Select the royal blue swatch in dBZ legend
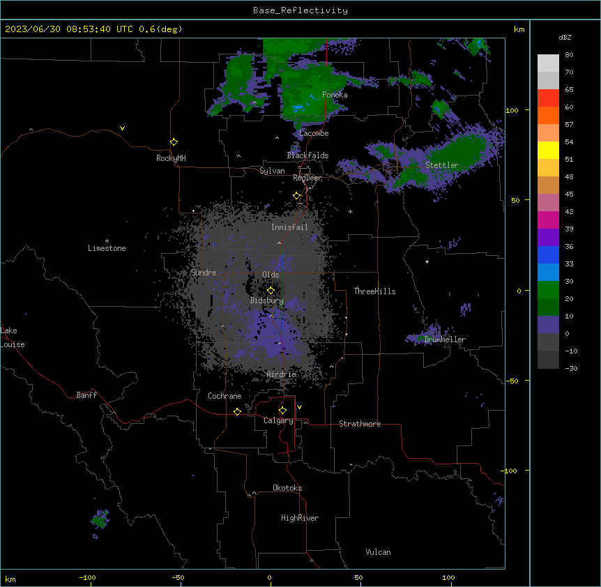Viewport: 601px width, 587px height. [x=548, y=254]
